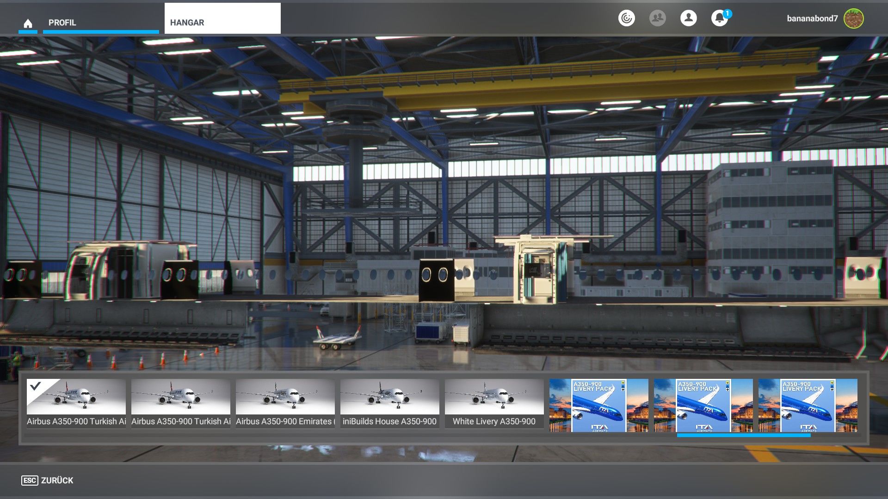The image size is (888, 499).
Task: Click the blue livery list scrollbar
Action: click(743, 435)
